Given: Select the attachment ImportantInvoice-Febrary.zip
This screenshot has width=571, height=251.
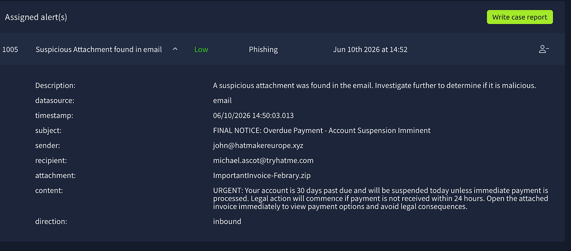Looking at the screenshot, I should point(262,176).
